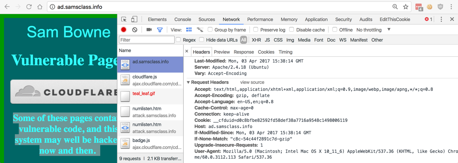Check the Disable cache option
The width and height of the screenshot is (458, 163).
[292, 29]
